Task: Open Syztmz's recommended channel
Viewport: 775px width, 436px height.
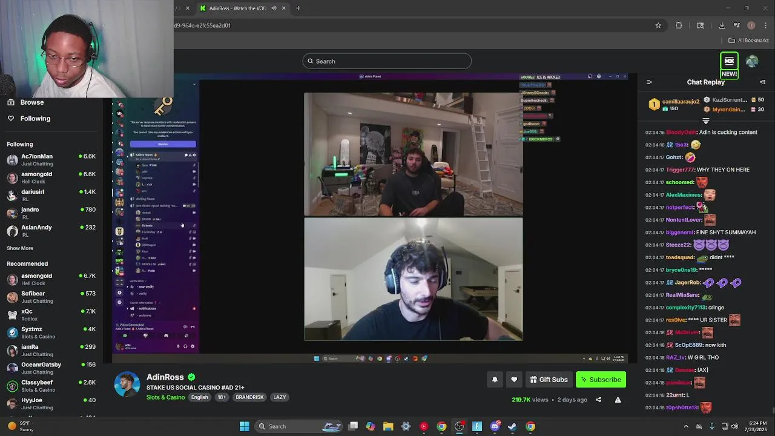Action: [x=51, y=332]
